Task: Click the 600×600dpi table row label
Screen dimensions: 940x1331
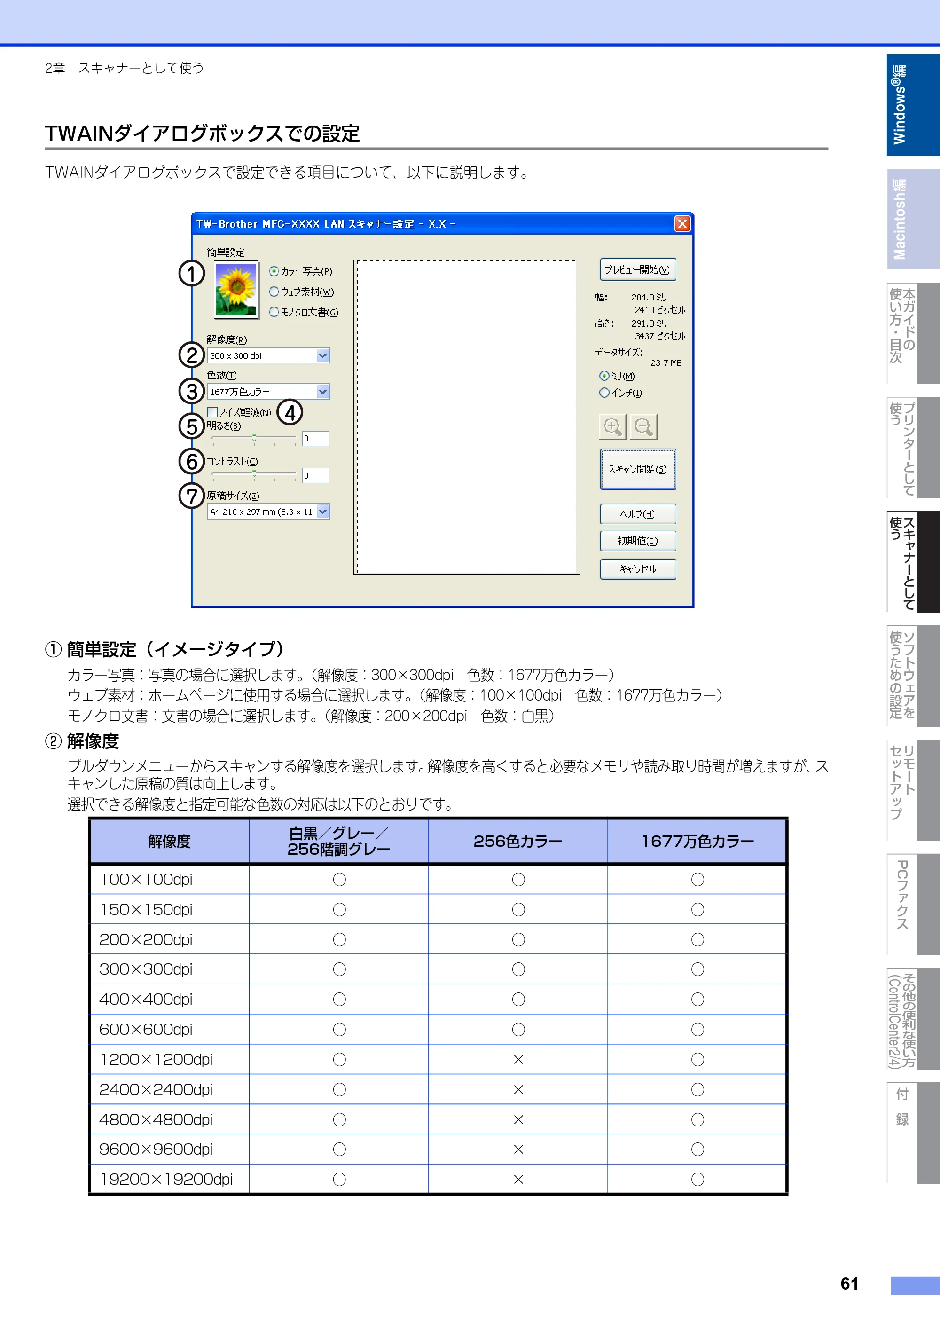Action: tap(146, 1029)
